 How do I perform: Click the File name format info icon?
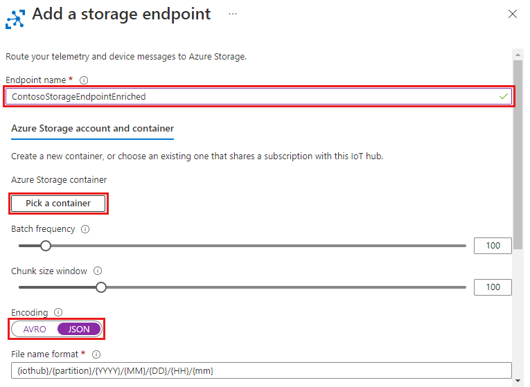96,354
